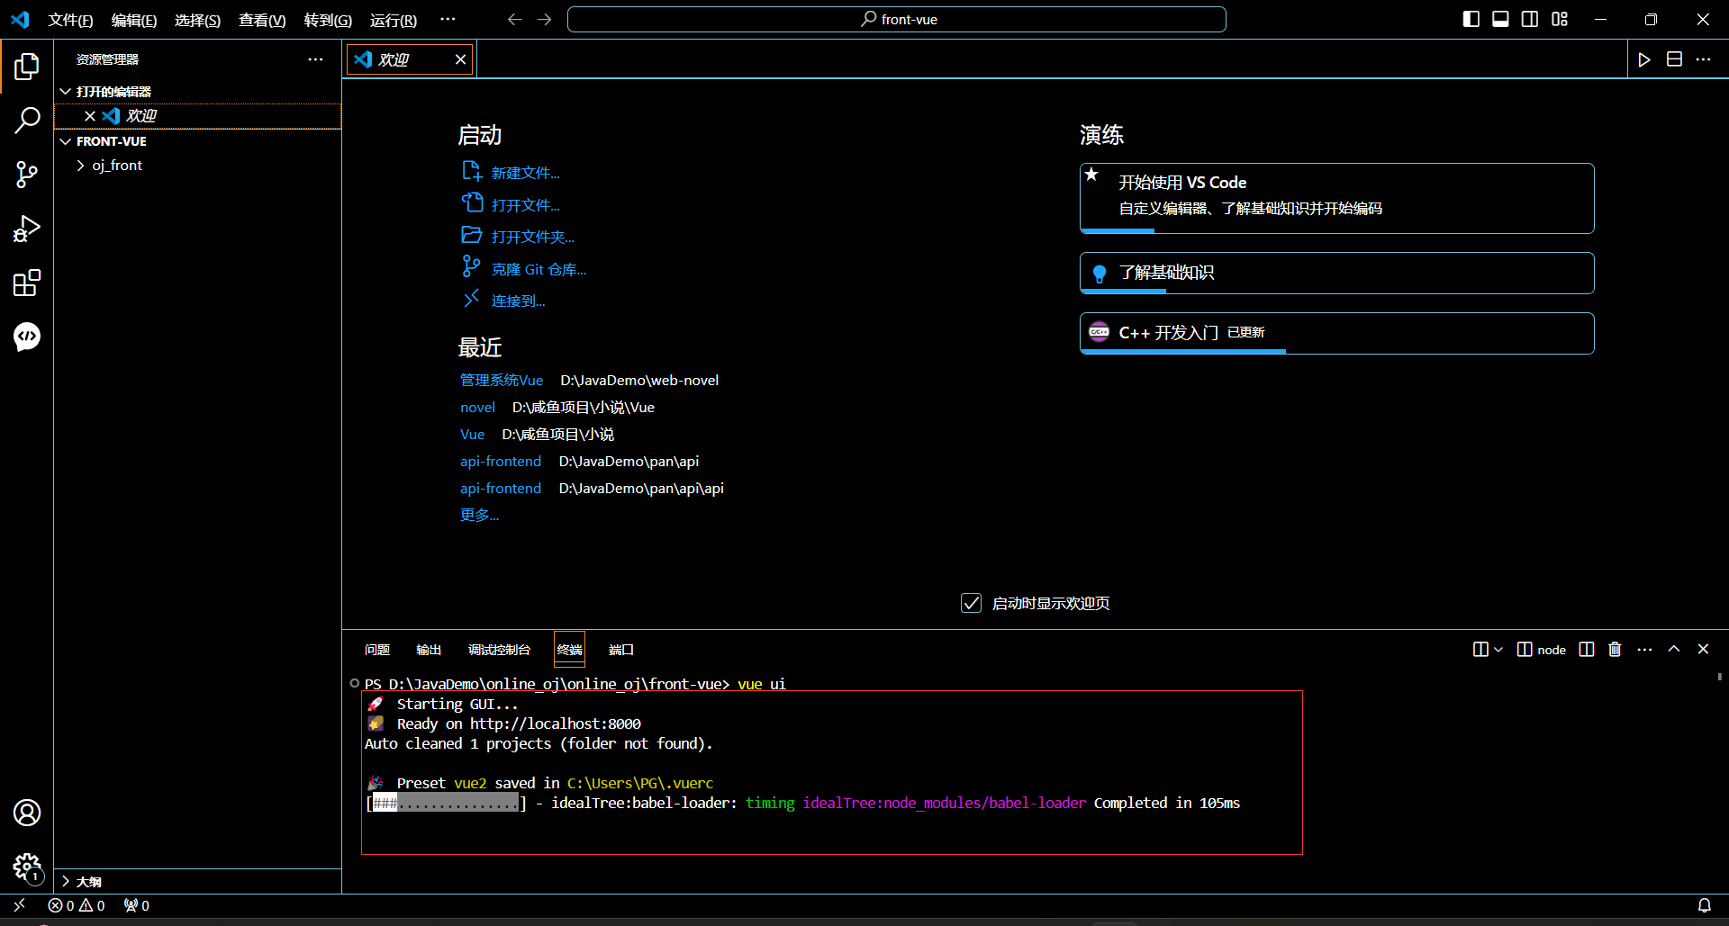Expand the 大纲 outline section
The height and width of the screenshot is (926, 1729).
pos(89,881)
